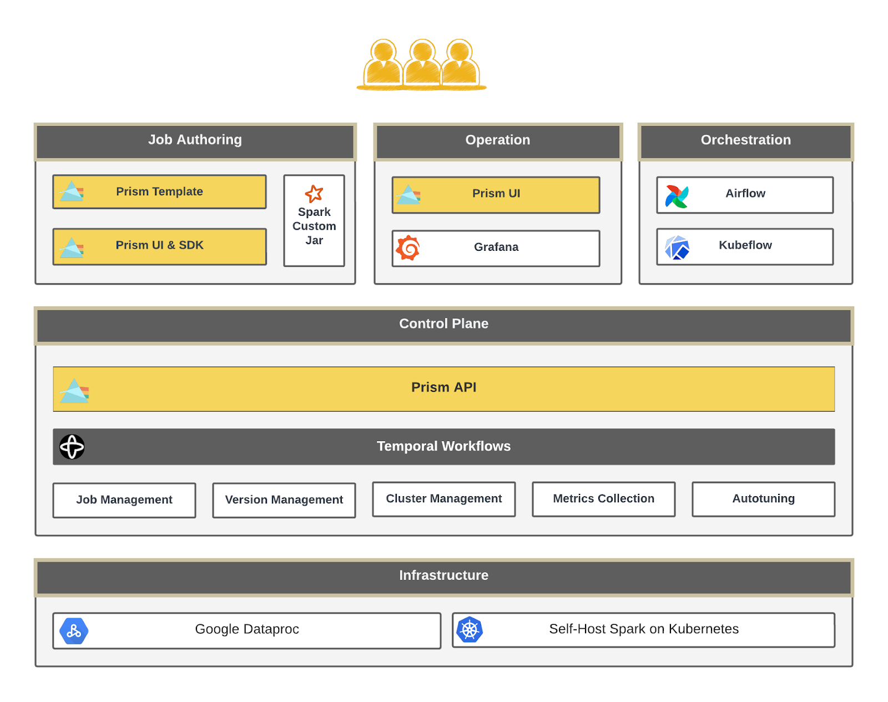Click the Prism Template prism icon
The height and width of the screenshot is (702, 888).
click(72, 191)
